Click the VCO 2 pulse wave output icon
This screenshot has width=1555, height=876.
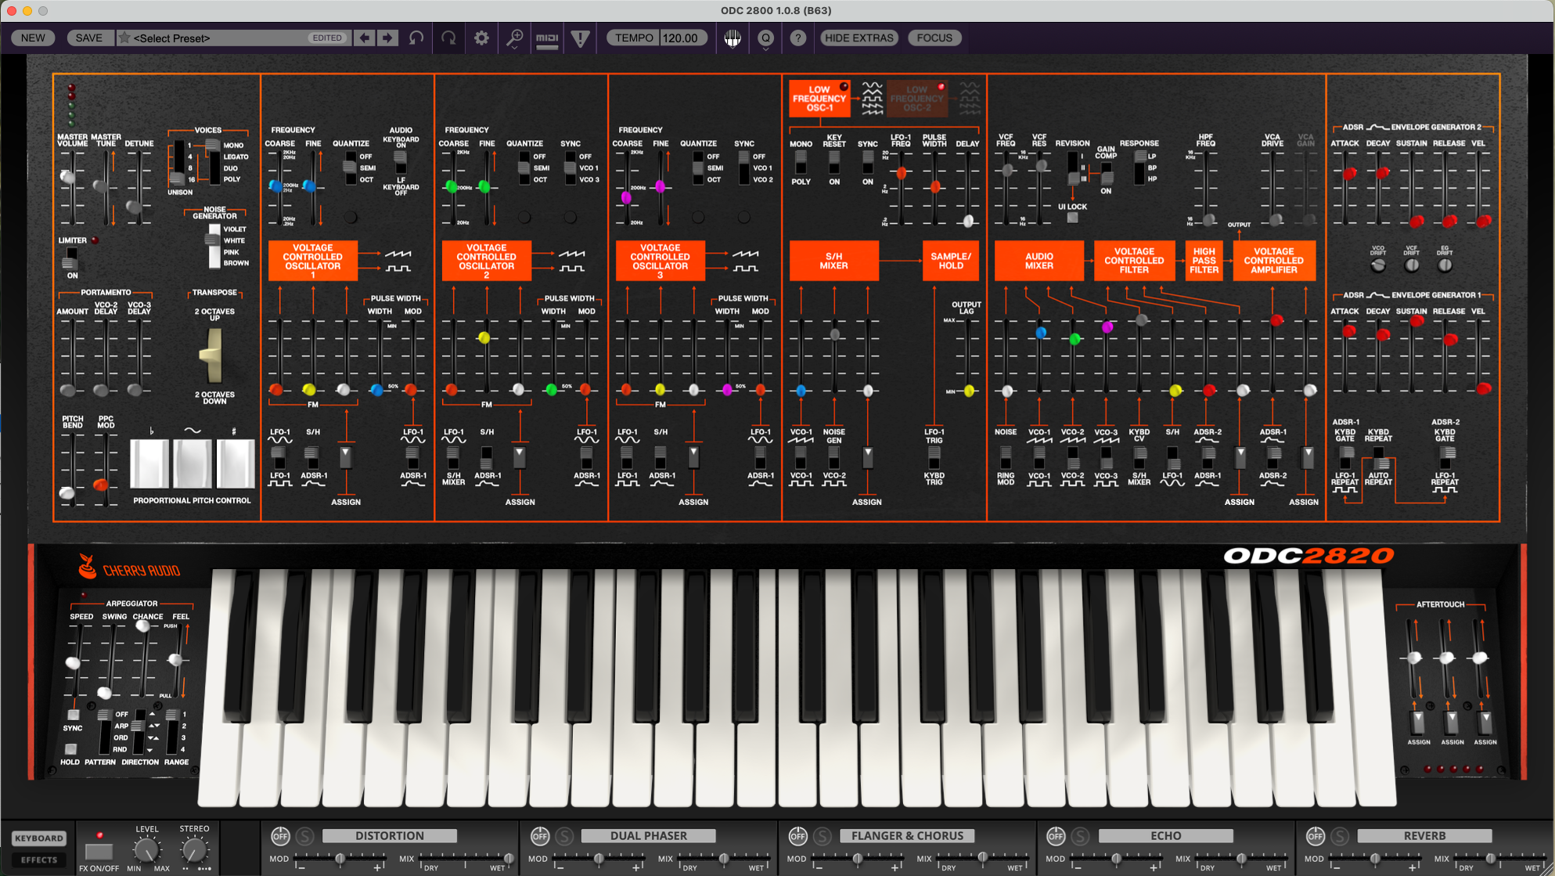click(x=572, y=269)
